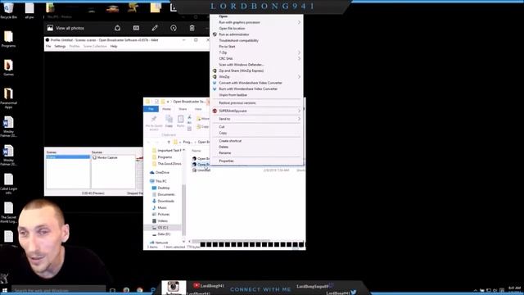Screen dimensions: 524x295
Task: Choose Scan with Windows Defender
Action: tap(256, 65)
